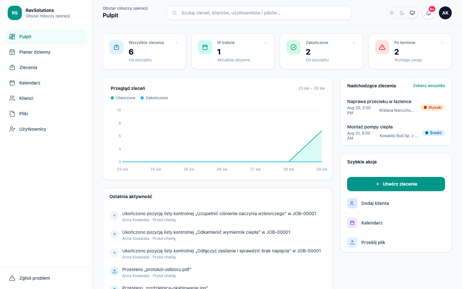Expand Po terminie card chevron
The image size is (462, 289).
click(442, 43)
